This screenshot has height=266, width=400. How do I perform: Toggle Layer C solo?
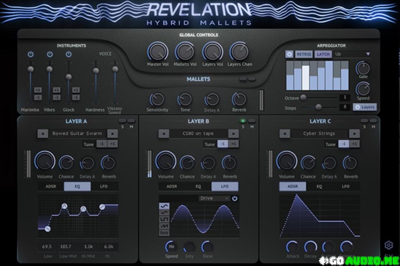tap(364, 121)
